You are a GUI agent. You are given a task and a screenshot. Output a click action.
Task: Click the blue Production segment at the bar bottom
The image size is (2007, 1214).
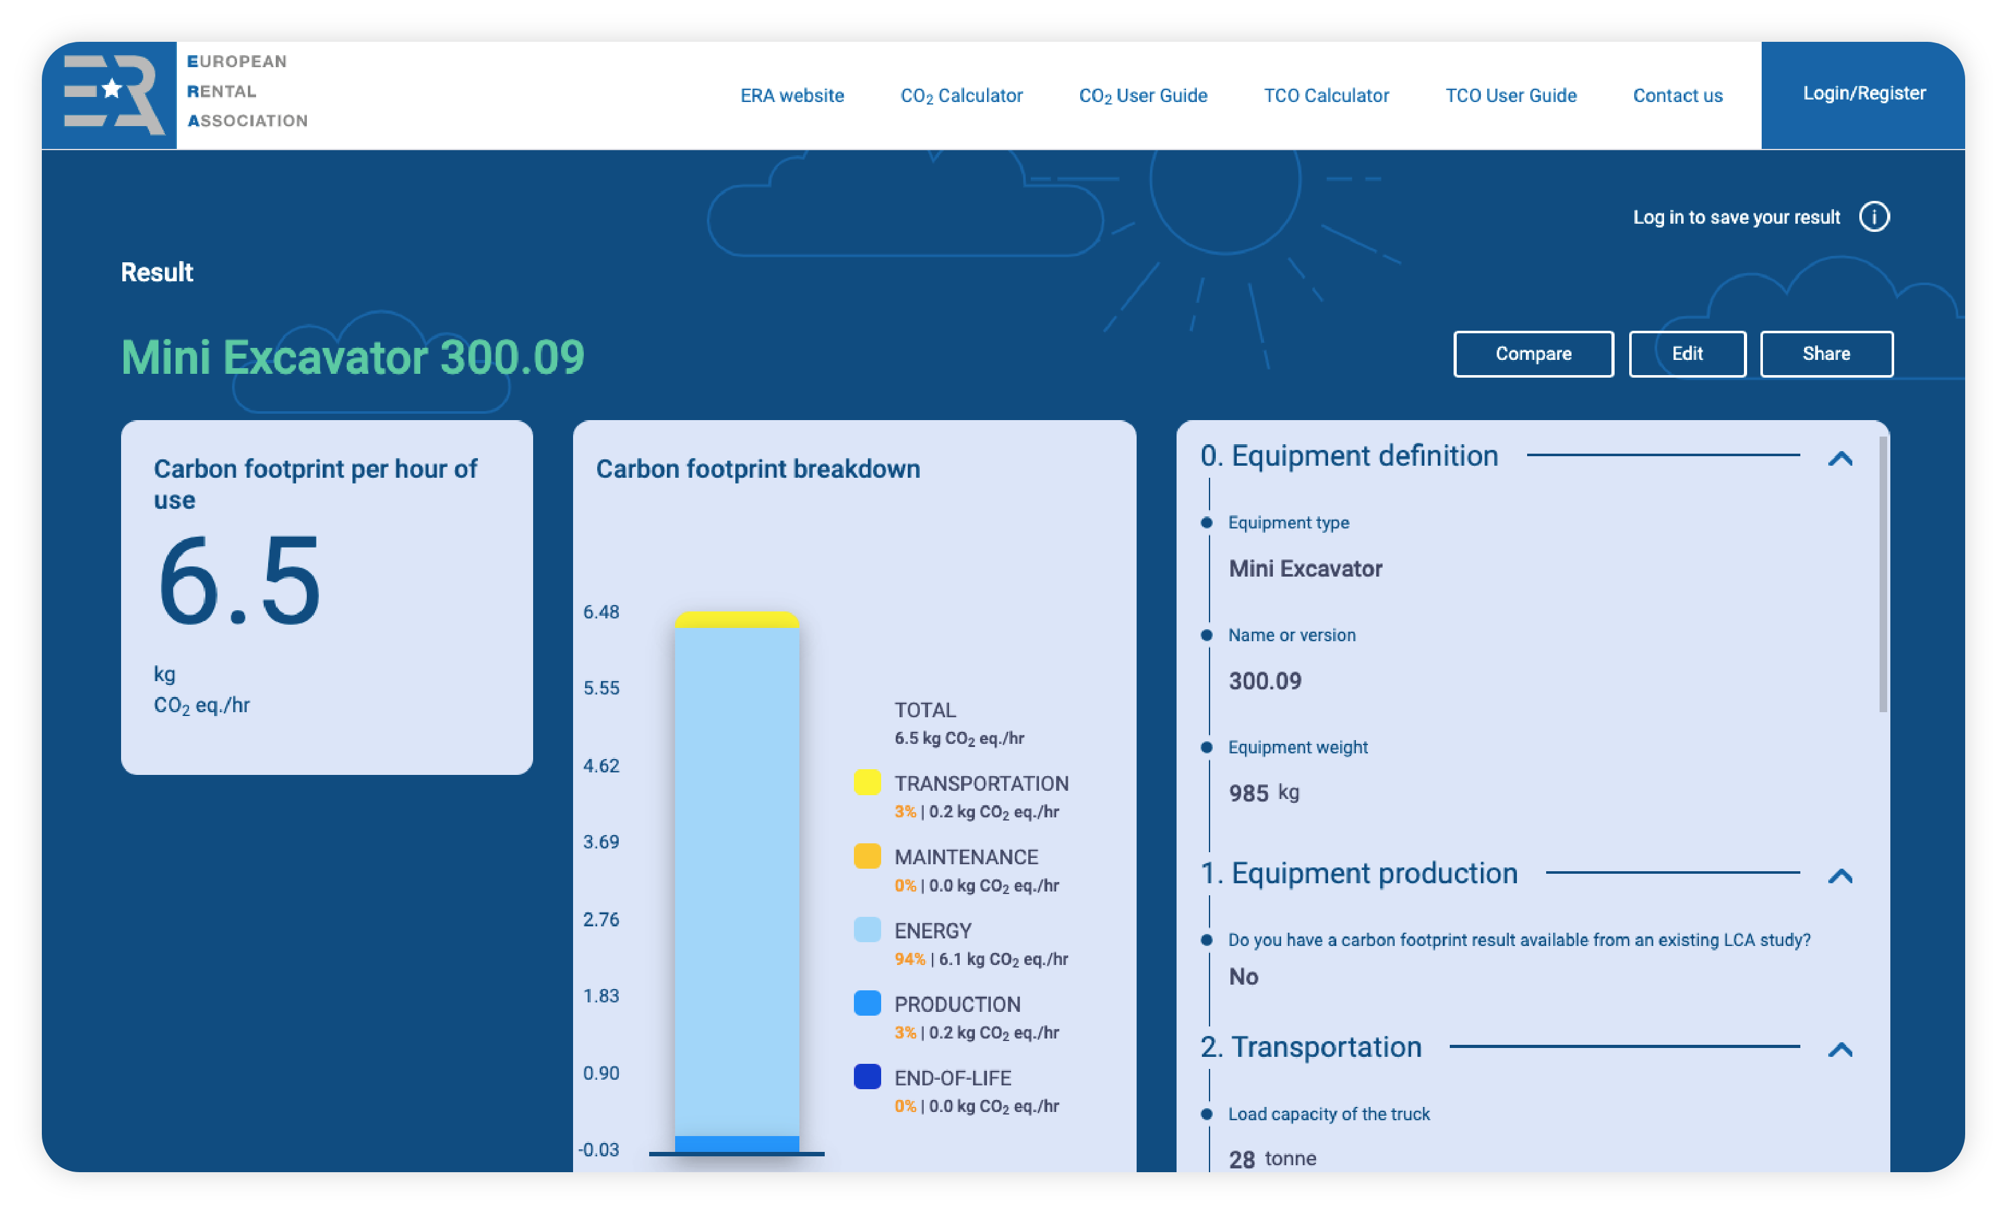[x=737, y=1144]
